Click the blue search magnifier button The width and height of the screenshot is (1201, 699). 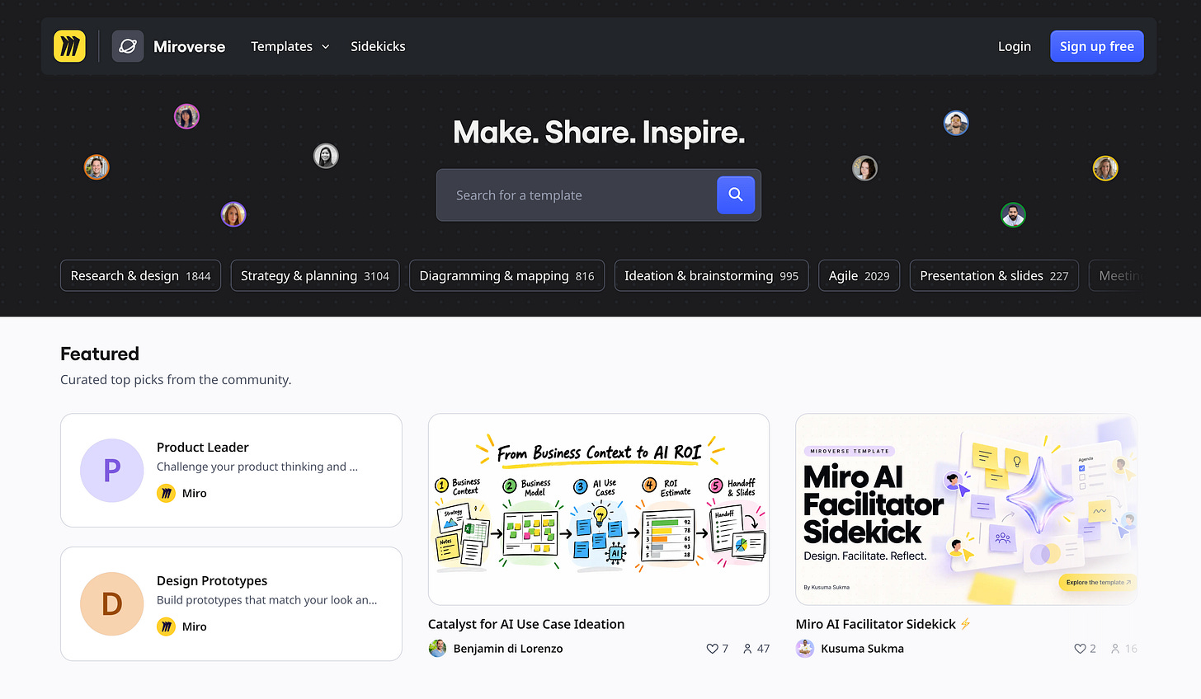click(x=736, y=195)
